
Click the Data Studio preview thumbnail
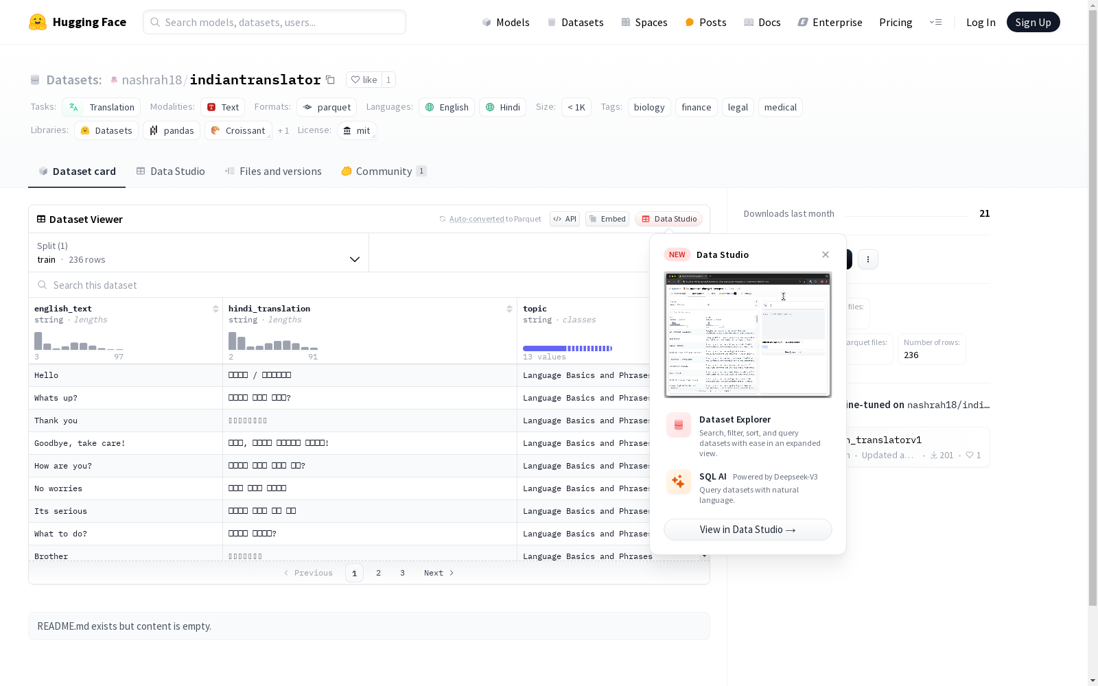click(x=748, y=335)
